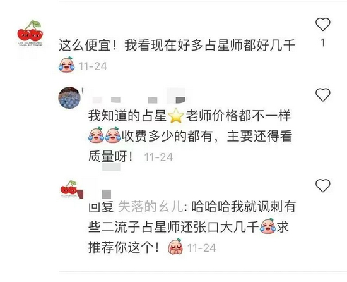Screen dimensions: 347x282
Task: Click the like count 1
Action: [322, 42]
